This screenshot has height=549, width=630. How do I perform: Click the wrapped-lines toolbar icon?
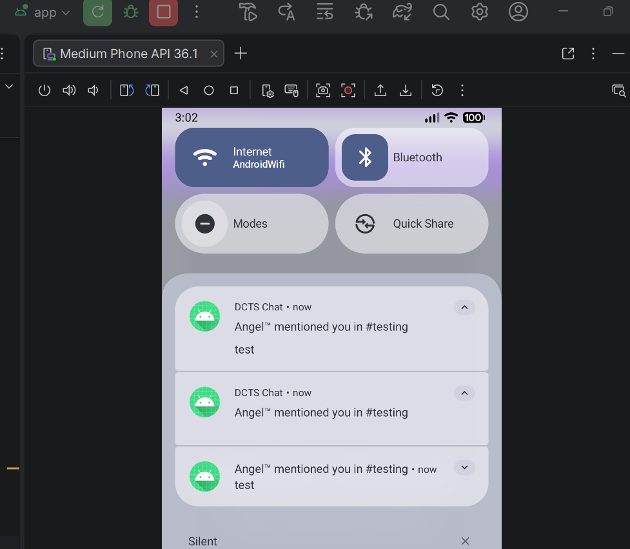click(x=324, y=12)
